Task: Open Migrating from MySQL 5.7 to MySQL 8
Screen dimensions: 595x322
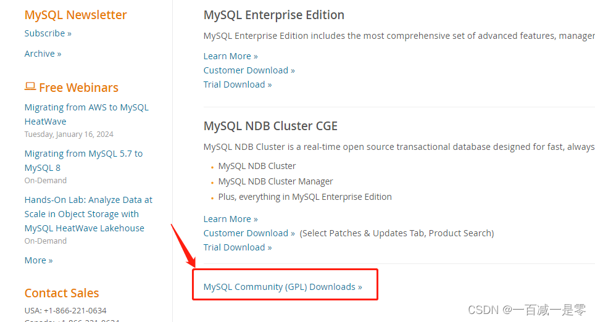Action: 83,160
